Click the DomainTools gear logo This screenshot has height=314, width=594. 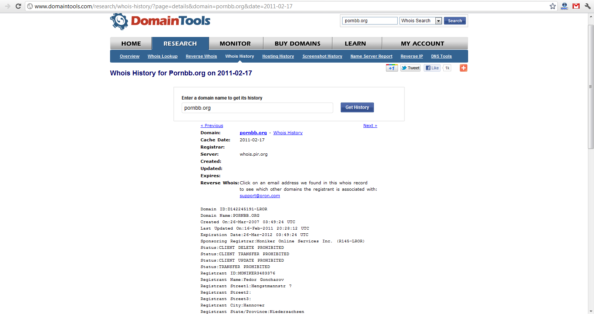[x=119, y=21]
